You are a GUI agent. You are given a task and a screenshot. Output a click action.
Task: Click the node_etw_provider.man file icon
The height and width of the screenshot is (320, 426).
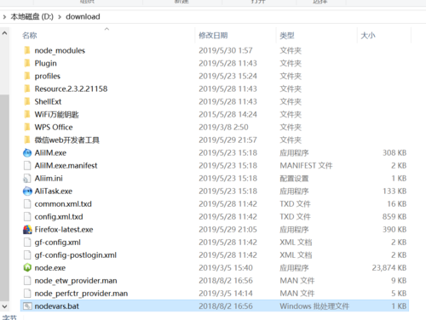click(x=27, y=281)
